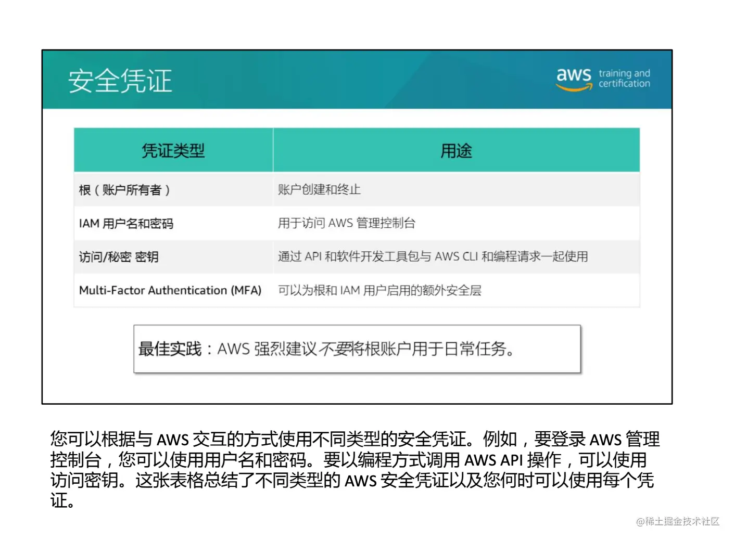Select the cell Multi-Factor Authentication (MFA)
This screenshot has height=541, width=734.
coord(173,290)
